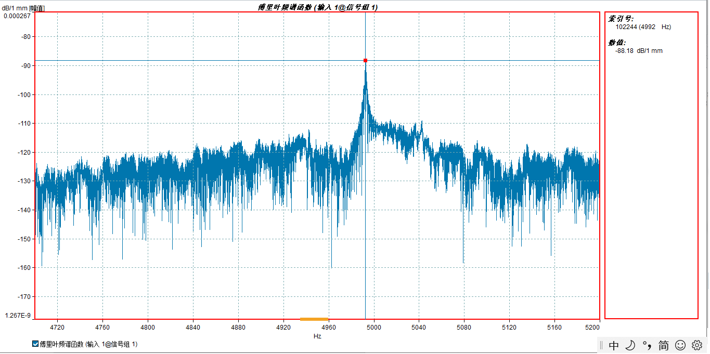
Task: Switch Simplified Chinese (简) icon in IME bar
Action: point(663,345)
